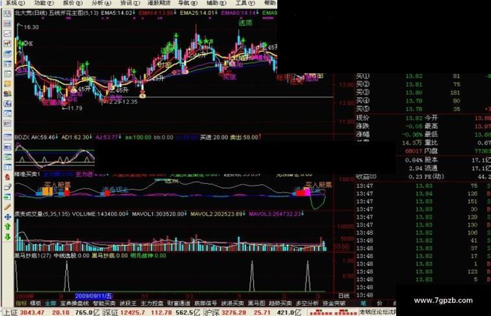The width and height of the screenshot is (491, 316).
Task: Click the red dollar-sign sidebar icon
Action: pyautogui.click(x=8, y=177)
